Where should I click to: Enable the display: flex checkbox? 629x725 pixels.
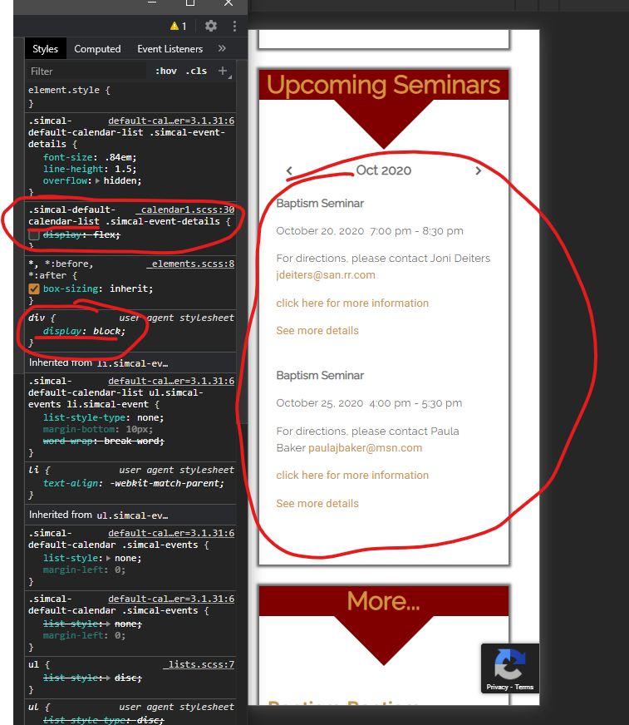34,235
